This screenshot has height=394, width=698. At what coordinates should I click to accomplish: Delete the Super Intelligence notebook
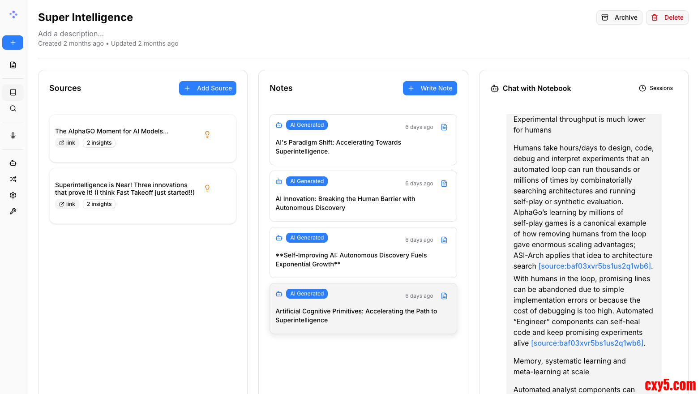(667, 17)
